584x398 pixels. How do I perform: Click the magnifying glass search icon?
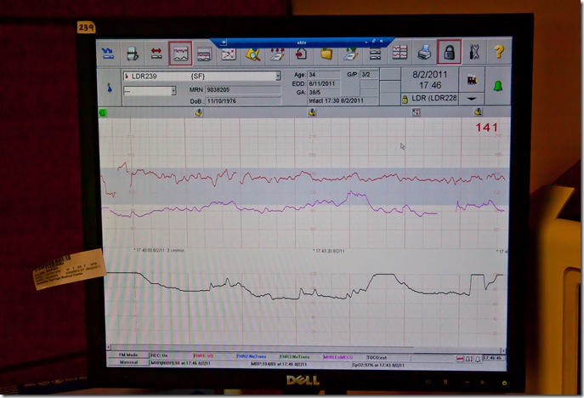[x=252, y=54]
